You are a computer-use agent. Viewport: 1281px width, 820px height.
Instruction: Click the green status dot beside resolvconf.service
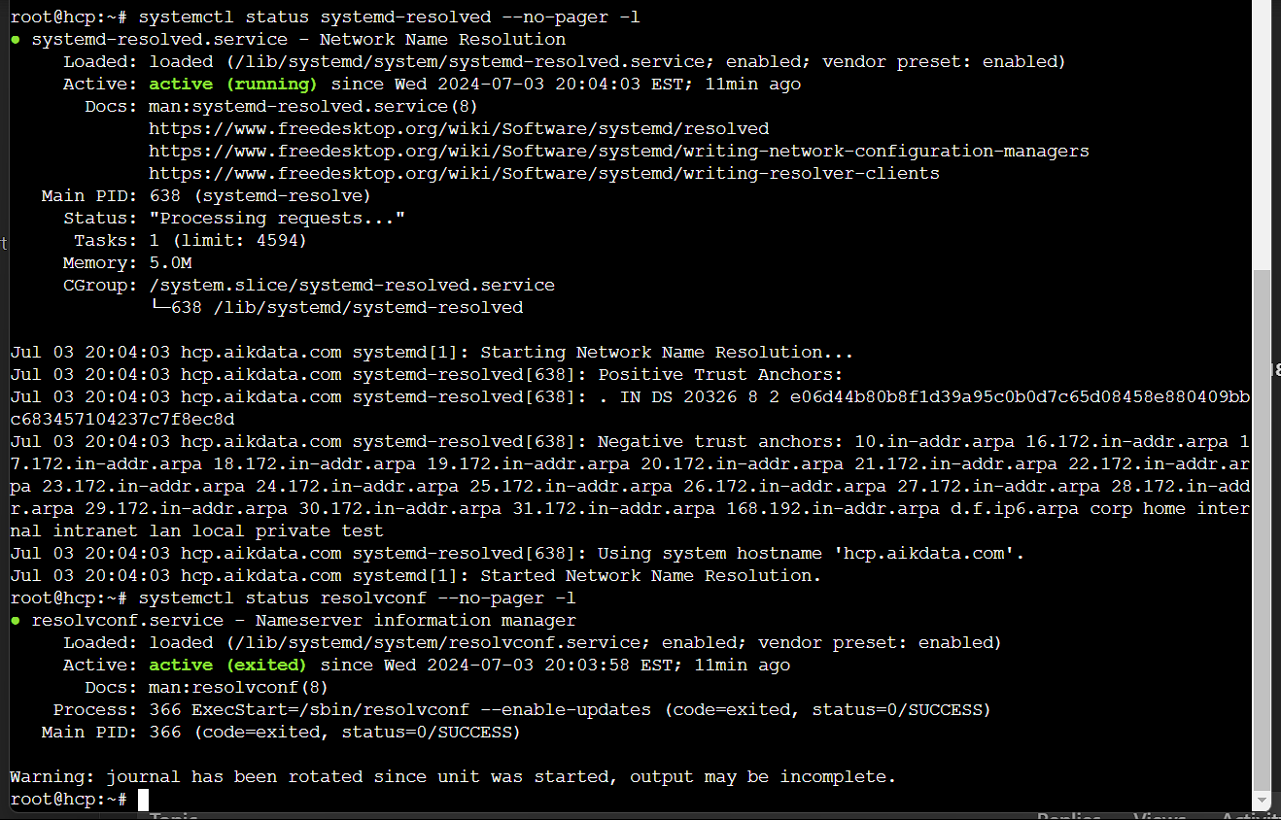(16, 621)
